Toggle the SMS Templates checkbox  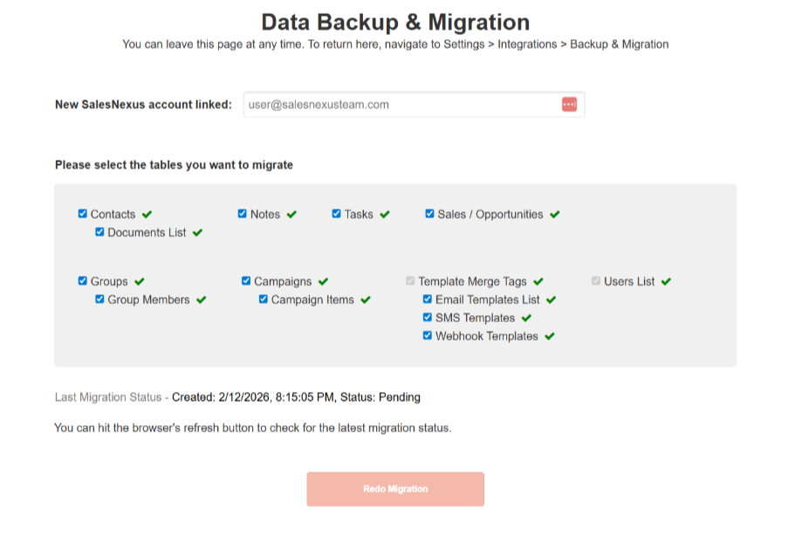[428, 318]
